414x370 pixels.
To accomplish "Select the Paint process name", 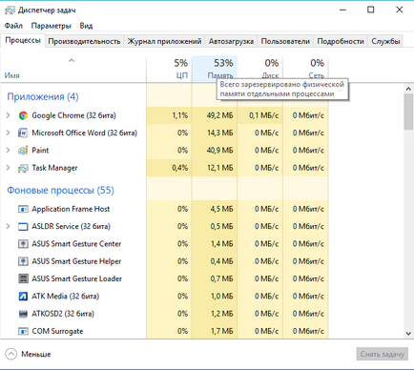I will [40, 151].
